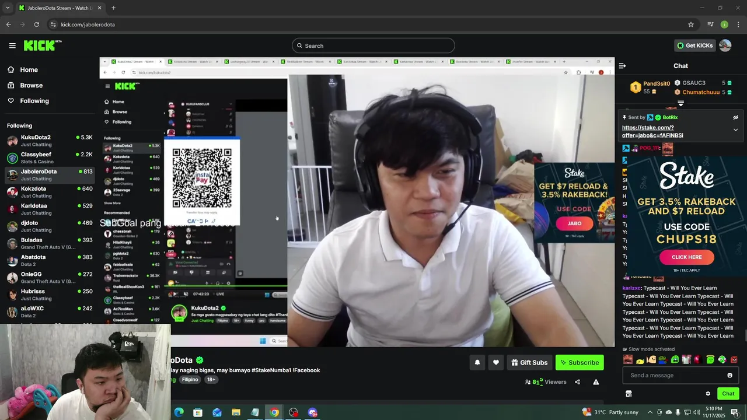Open Microsoft Store from taskbar
Image resolution: width=747 pixels, height=420 pixels.
click(x=198, y=412)
